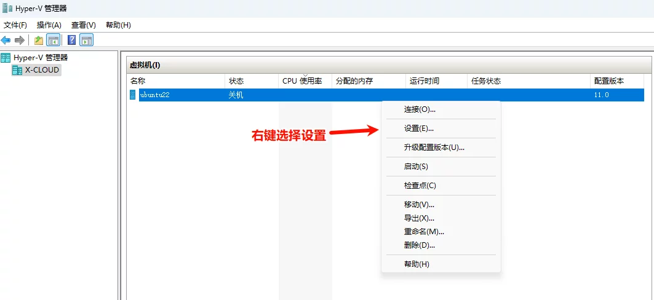The image size is (654, 300).
Task: Click the Forward arrow toolbar icon
Action: click(19, 41)
